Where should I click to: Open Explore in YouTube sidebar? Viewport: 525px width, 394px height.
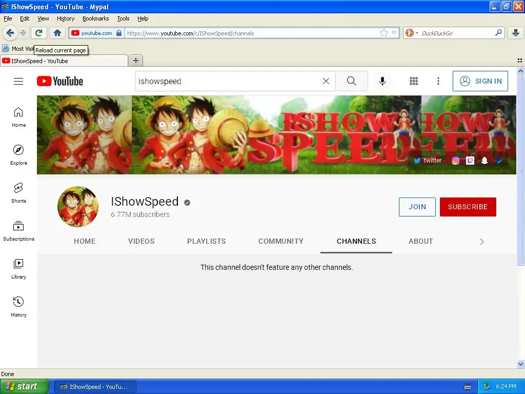[x=18, y=155]
